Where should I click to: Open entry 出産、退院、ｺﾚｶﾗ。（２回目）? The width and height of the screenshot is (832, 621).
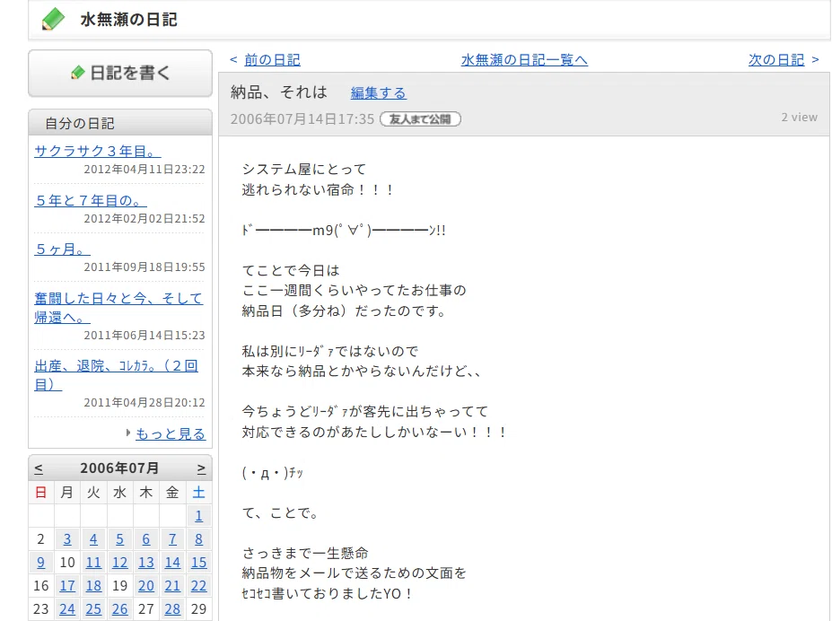116,375
